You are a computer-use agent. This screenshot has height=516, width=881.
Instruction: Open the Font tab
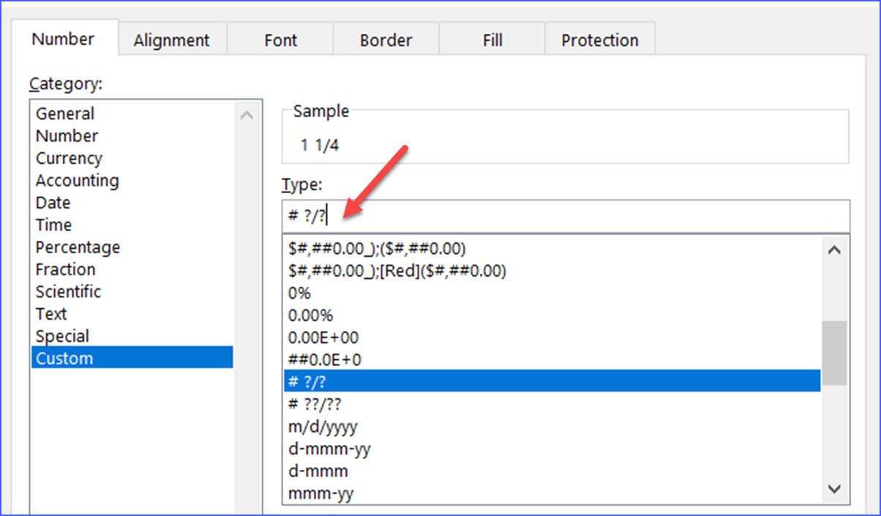click(x=280, y=40)
